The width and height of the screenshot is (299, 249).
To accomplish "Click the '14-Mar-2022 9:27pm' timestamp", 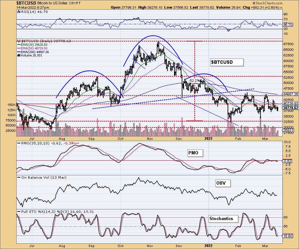I will [33, 8].
